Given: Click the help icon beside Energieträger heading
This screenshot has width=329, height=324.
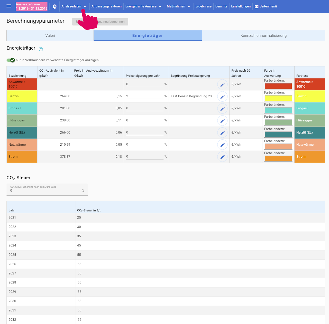Looking at the screenshot, I should click(x=41, y=49).
